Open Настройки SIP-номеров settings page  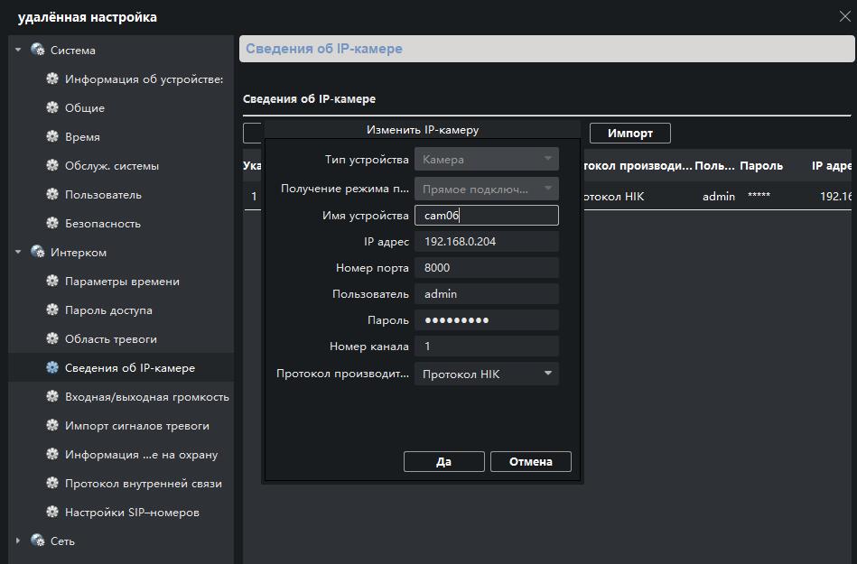pos(132,513)
